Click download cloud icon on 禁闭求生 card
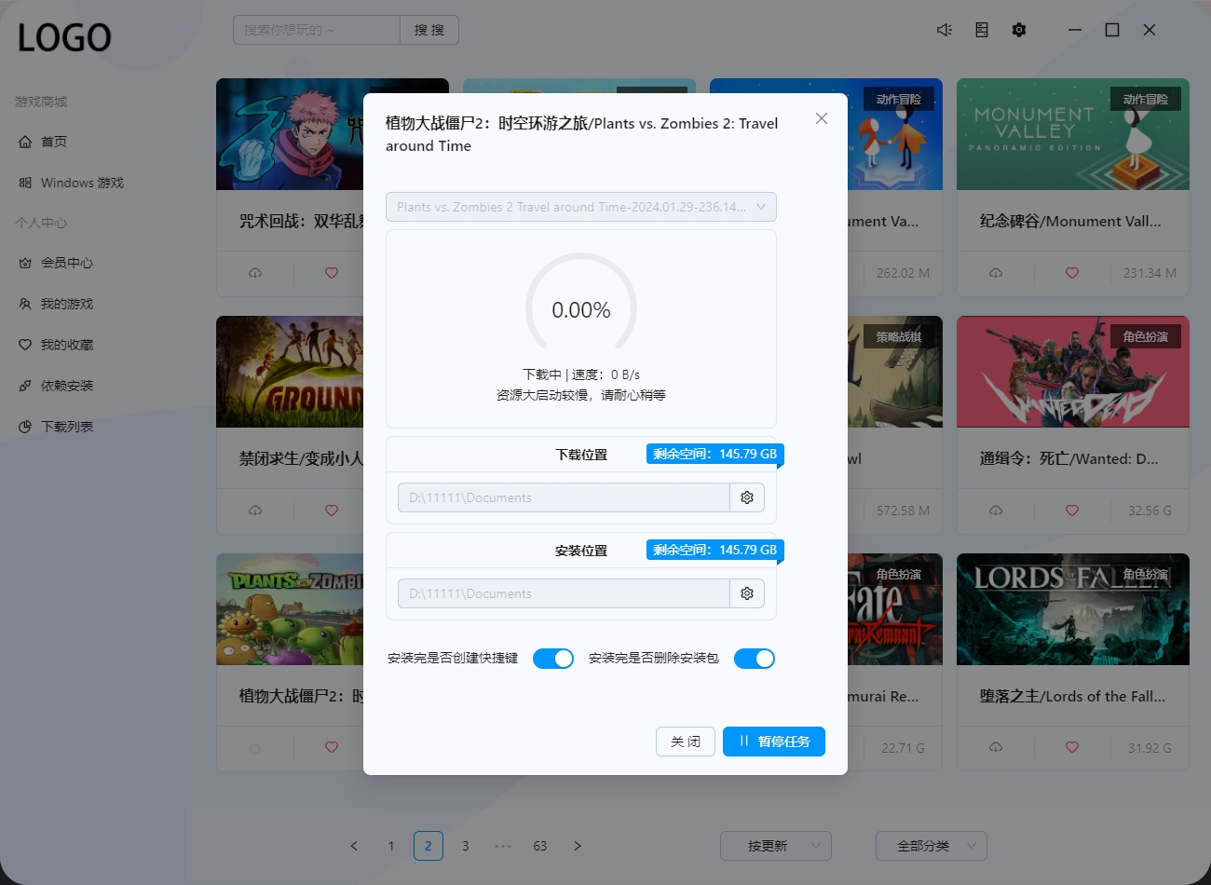Viewport: 1211px width, 885px height. click(x=255, y=511)
